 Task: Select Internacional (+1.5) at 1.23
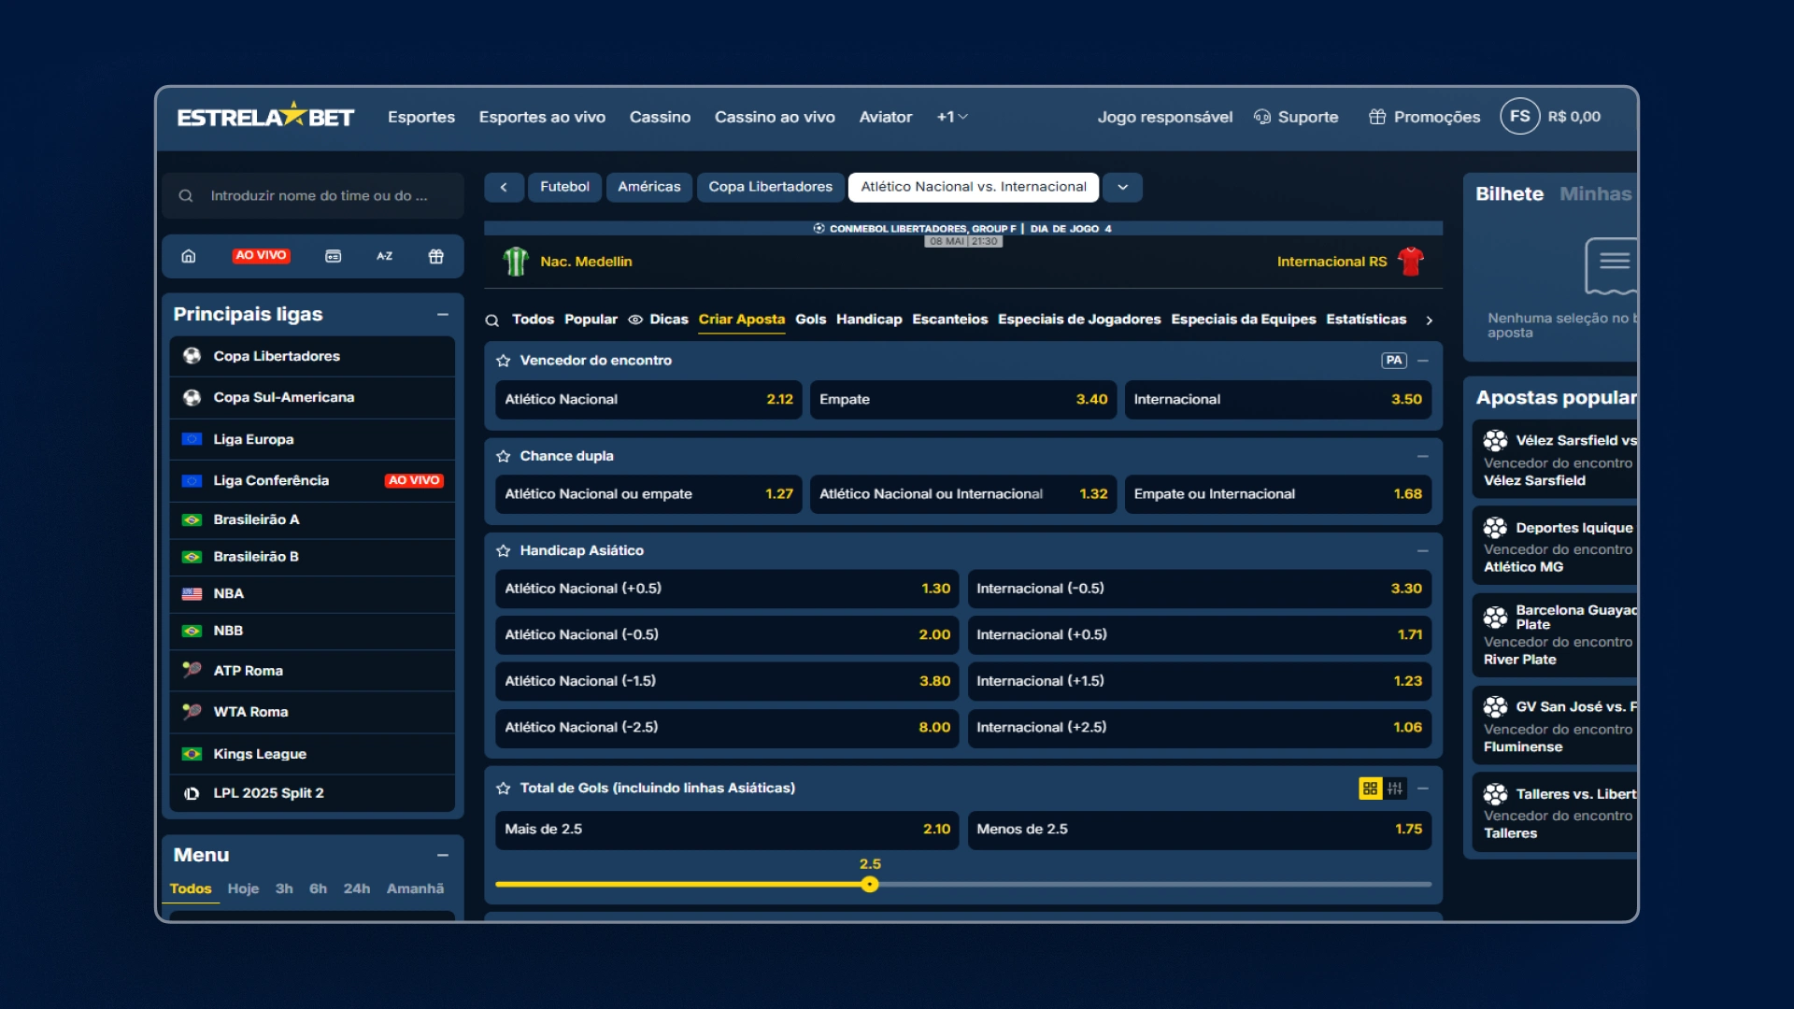pyautogui.click(x=1200, y=681)
